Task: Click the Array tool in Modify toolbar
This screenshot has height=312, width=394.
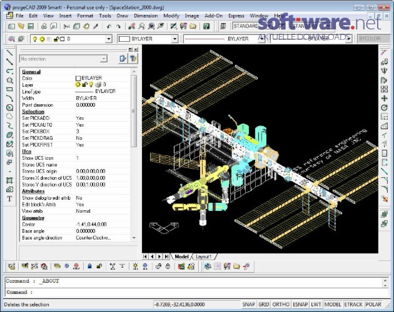Action: coord(384,89)
